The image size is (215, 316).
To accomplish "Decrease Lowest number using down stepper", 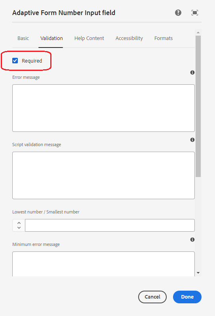I will [19, 228].
